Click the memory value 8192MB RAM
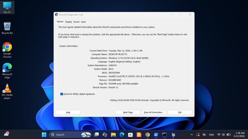Image resolution: width=248 pixels, height=139 pixels. 115,80
